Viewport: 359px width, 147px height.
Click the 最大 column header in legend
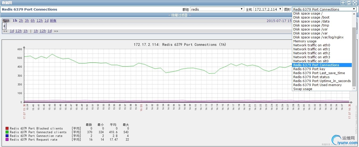coord(126,125)
